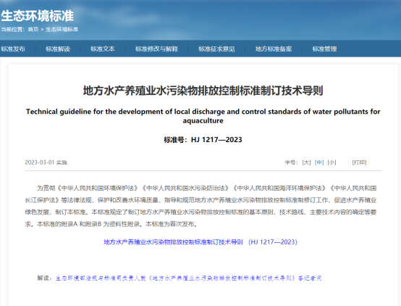Set font size to large [大]
The width and height of the screenshot is (401, 306).
306,162
